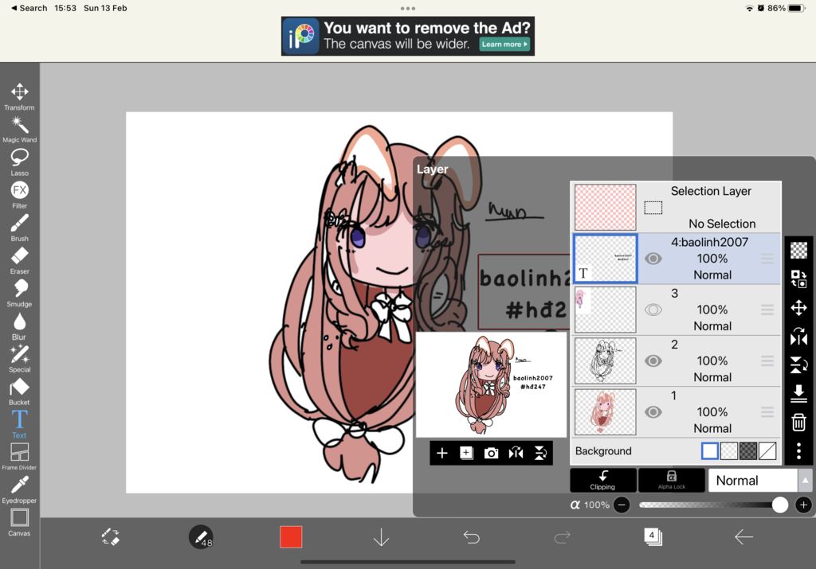Select layer 4:baolinh2007 thumbnail

coord(606,259)
